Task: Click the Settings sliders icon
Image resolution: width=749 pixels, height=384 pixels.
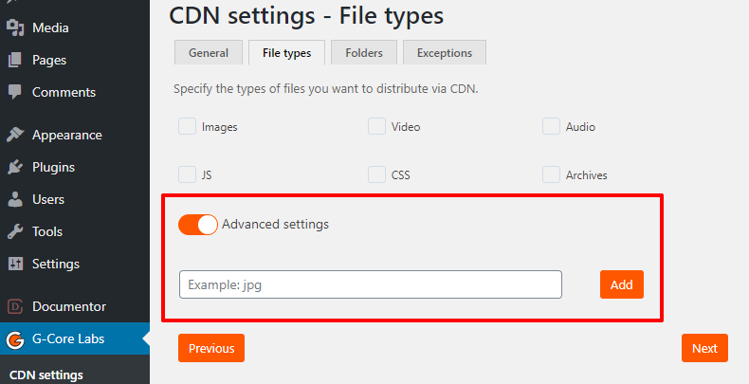Action: (15, 264)
